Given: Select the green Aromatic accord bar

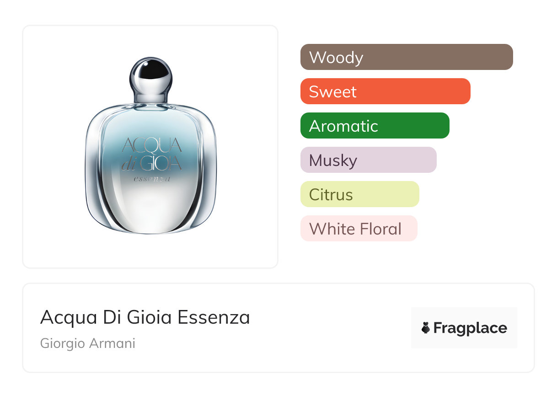Looking at the screenshot, I should pos(375,126).
